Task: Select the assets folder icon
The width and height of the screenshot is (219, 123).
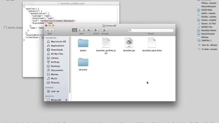Action: tap(83, 43)
